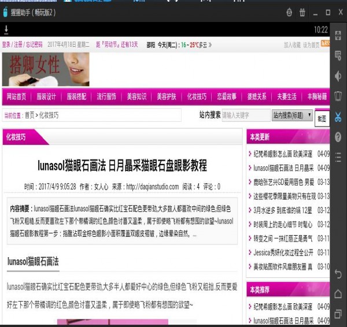The width and height of the screenshot is (347, 327).
Task: Open the 夫妻生活 navigation item
Action: coord(287,96)
